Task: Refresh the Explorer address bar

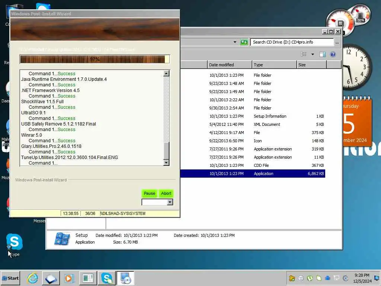Action: pyautogui.click(x=244, y=42)
